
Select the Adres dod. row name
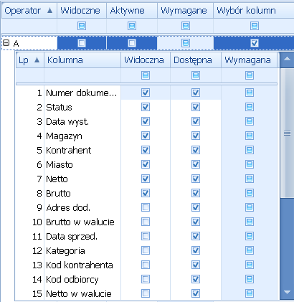68,207
